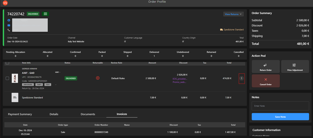
Task: Click the Order type column header in invoices
Action: click(x=63, y=125)
